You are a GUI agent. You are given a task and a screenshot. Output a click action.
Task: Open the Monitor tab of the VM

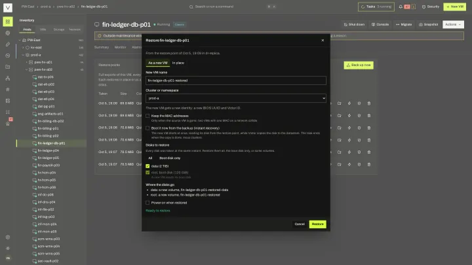pyautogui.click(x=121, y=47)
